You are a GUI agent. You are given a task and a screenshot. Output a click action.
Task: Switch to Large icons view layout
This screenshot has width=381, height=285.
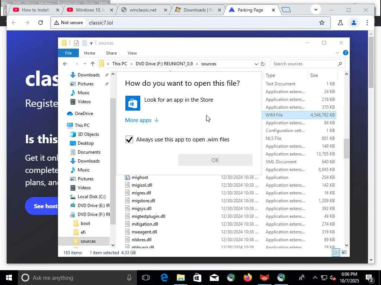coord(344,252)
